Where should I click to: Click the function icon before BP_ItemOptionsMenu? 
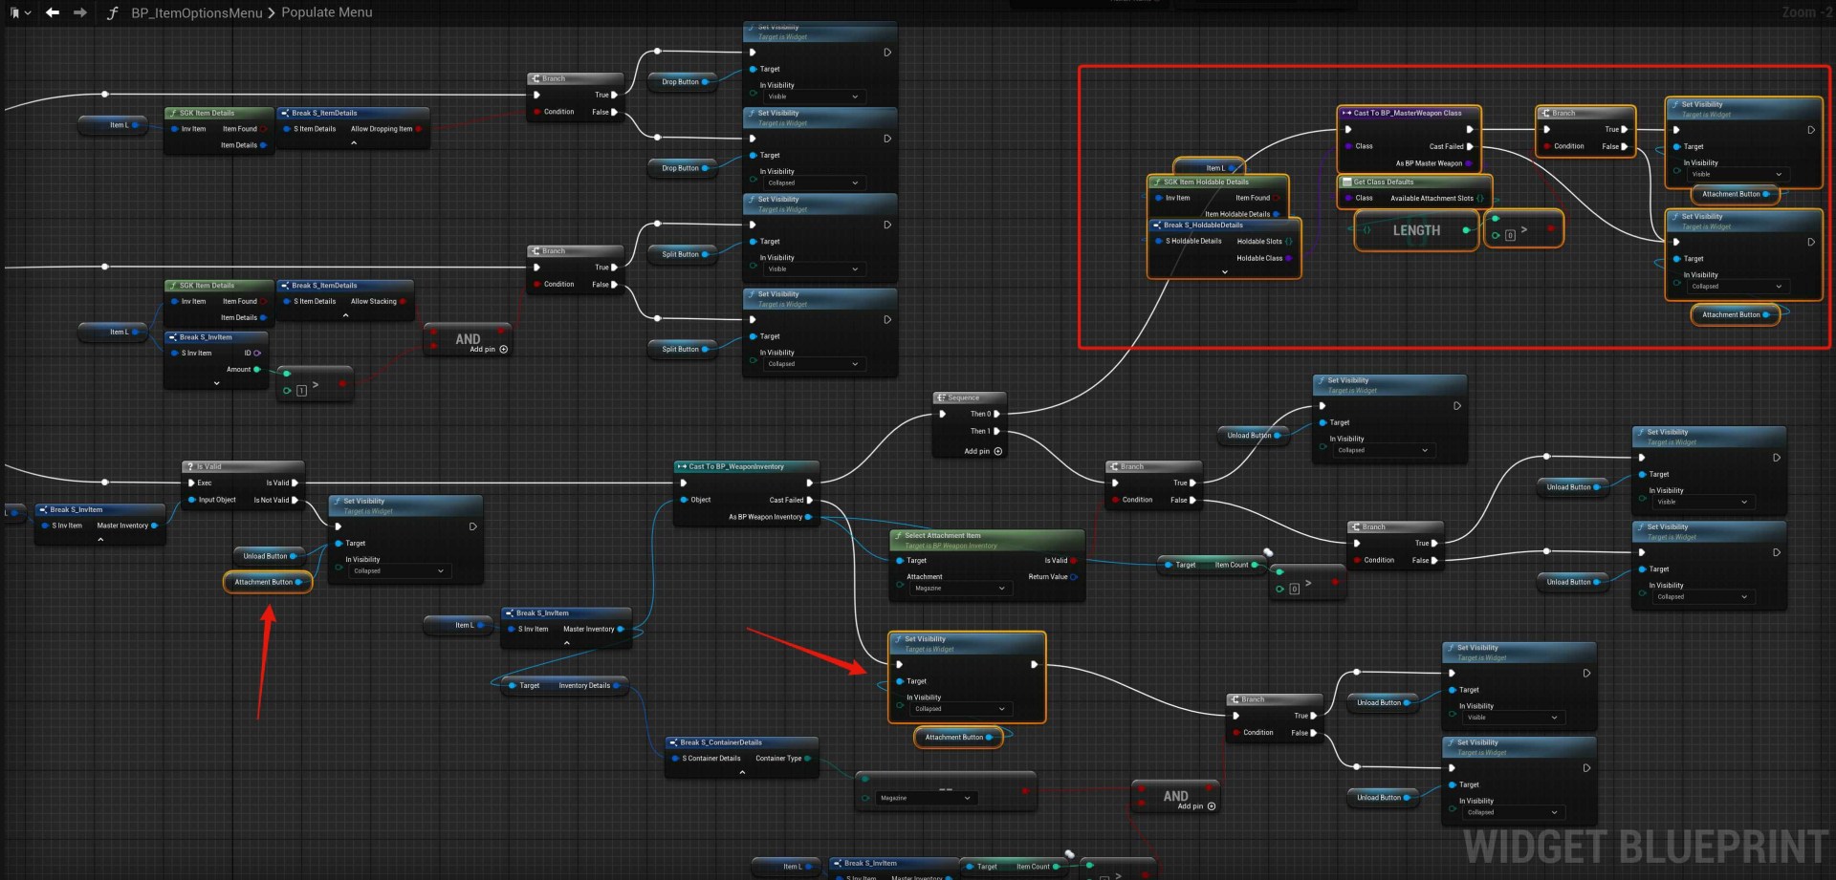point(113,13)
